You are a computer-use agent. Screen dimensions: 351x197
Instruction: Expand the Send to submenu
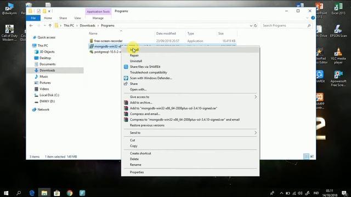point(190,132)
